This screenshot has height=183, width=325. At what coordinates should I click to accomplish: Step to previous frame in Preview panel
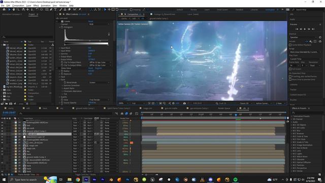click(301, 29)
